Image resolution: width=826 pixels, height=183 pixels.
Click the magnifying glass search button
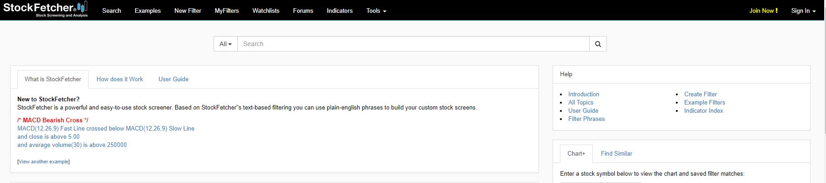click(x=598, y=44)
